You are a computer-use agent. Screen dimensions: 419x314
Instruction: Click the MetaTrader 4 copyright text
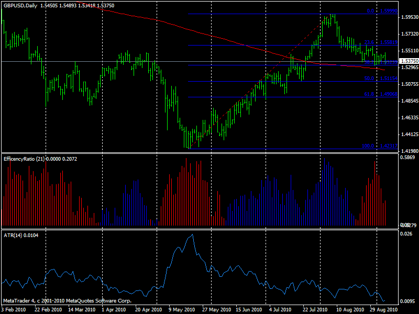point(67,301)
